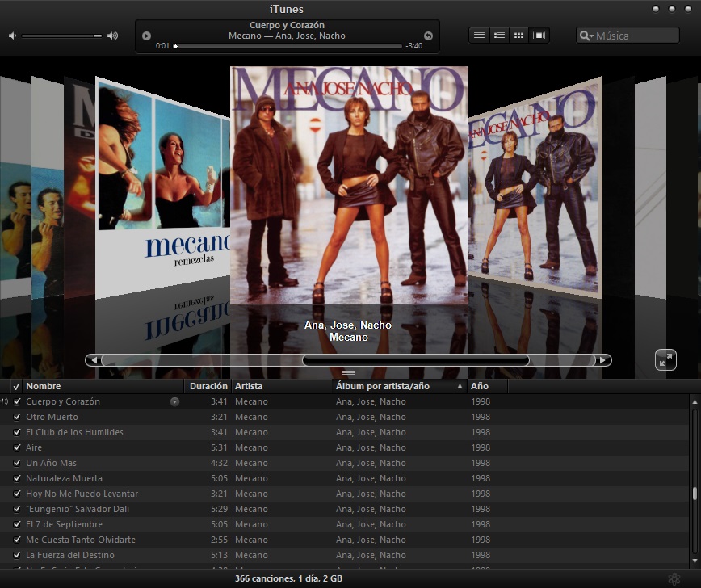The image size is (701, 588).
Task: Switch to List view
Action: [x=479, y=35]
